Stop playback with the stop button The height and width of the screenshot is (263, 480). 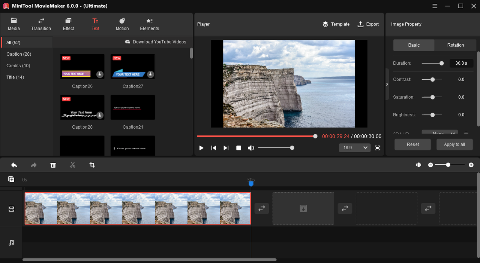coord(238,148)
